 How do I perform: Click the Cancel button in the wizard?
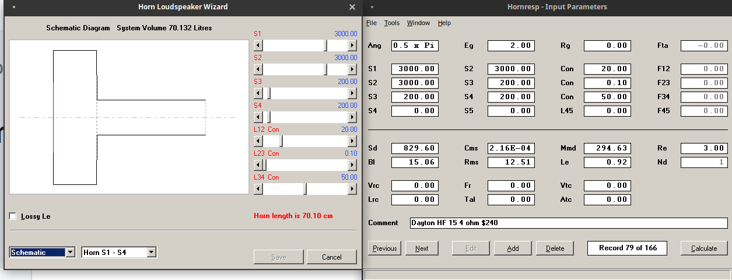[331, 257]
